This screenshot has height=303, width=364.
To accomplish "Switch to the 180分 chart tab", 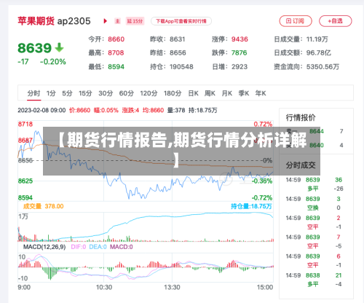I will pyautogui.click(x=173, y=93).
